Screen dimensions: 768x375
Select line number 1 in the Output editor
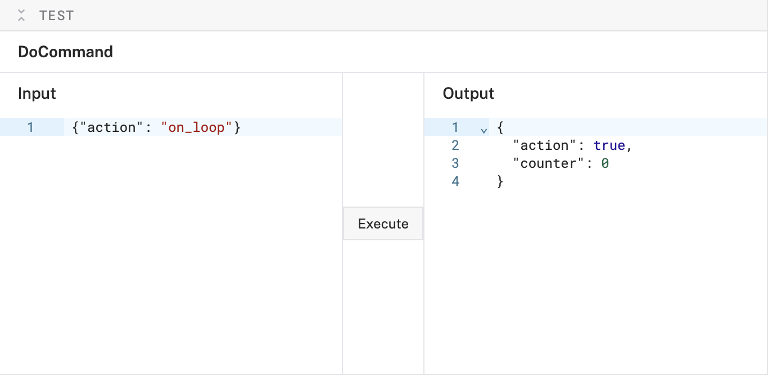pyautogui.click(x=455, y=127)
